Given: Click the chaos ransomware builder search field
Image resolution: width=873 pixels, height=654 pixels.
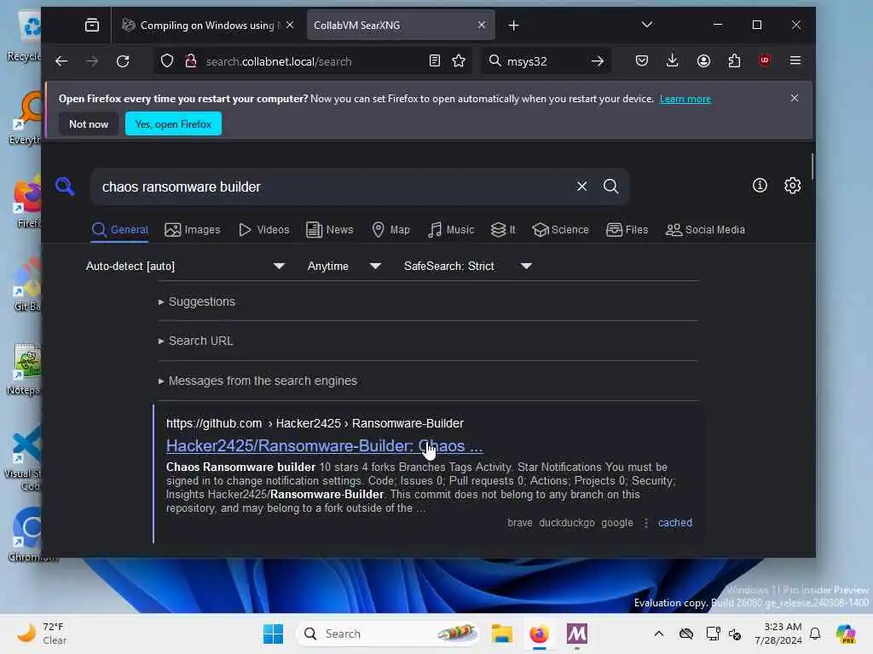Looking at the screenshot, I should coord(334,186).
